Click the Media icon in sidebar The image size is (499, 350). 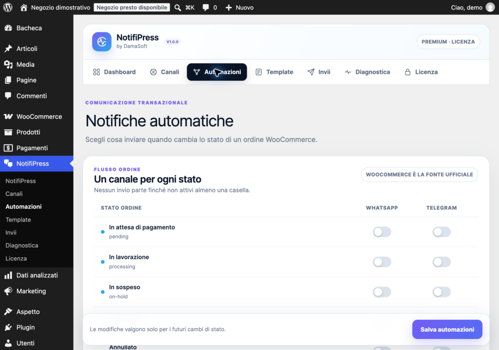pos(8,64)
